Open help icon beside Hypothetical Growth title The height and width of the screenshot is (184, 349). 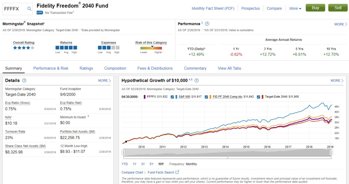click(x=196, y=81)
